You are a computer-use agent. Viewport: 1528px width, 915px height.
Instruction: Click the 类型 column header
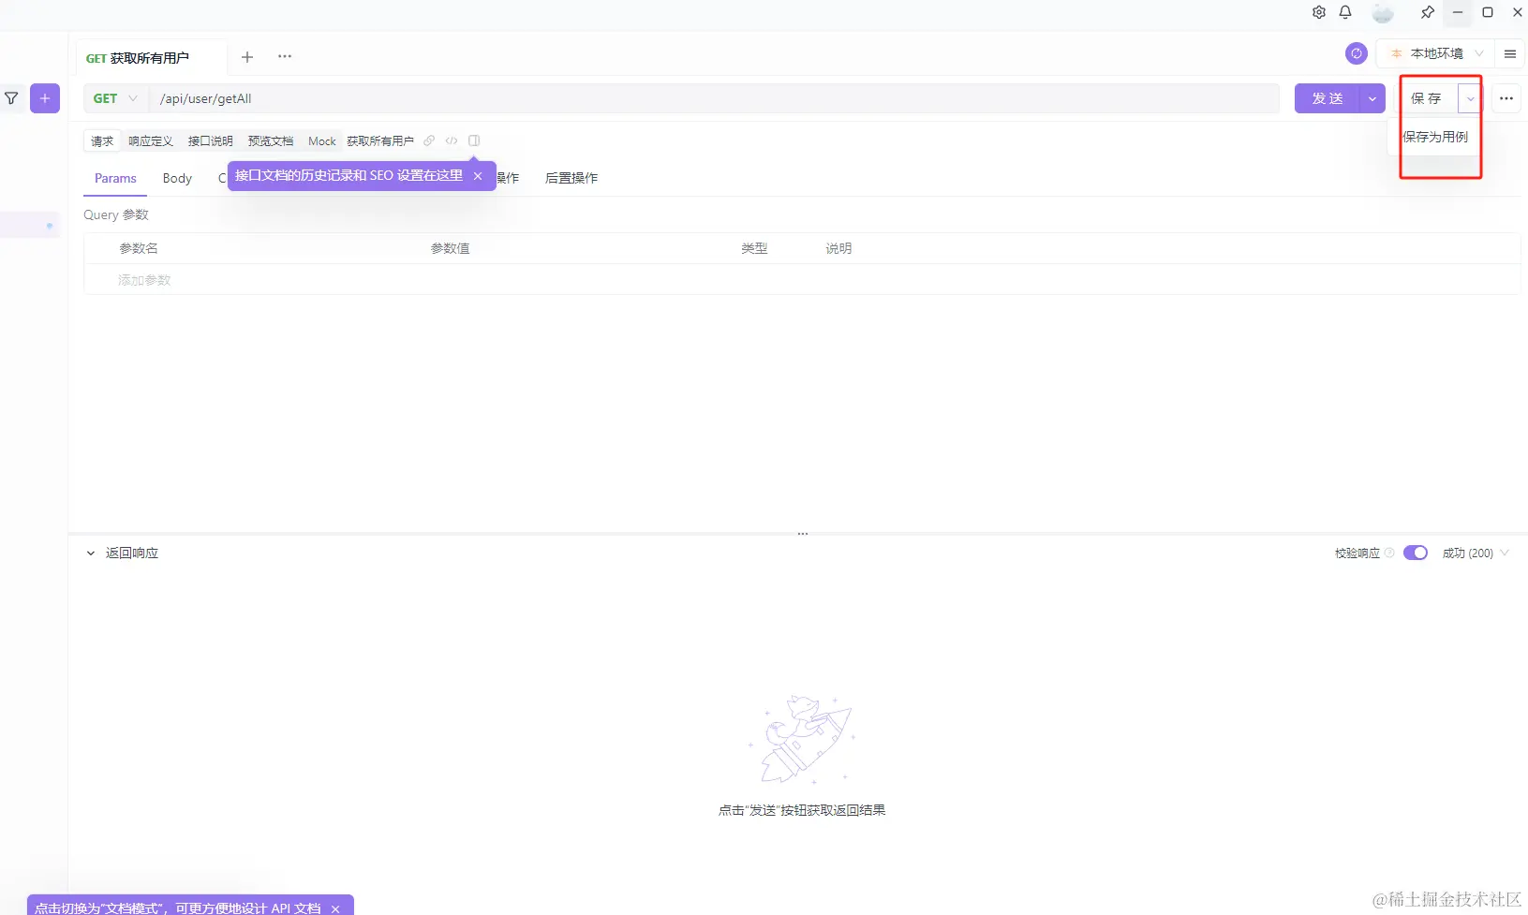click(754, 248)
